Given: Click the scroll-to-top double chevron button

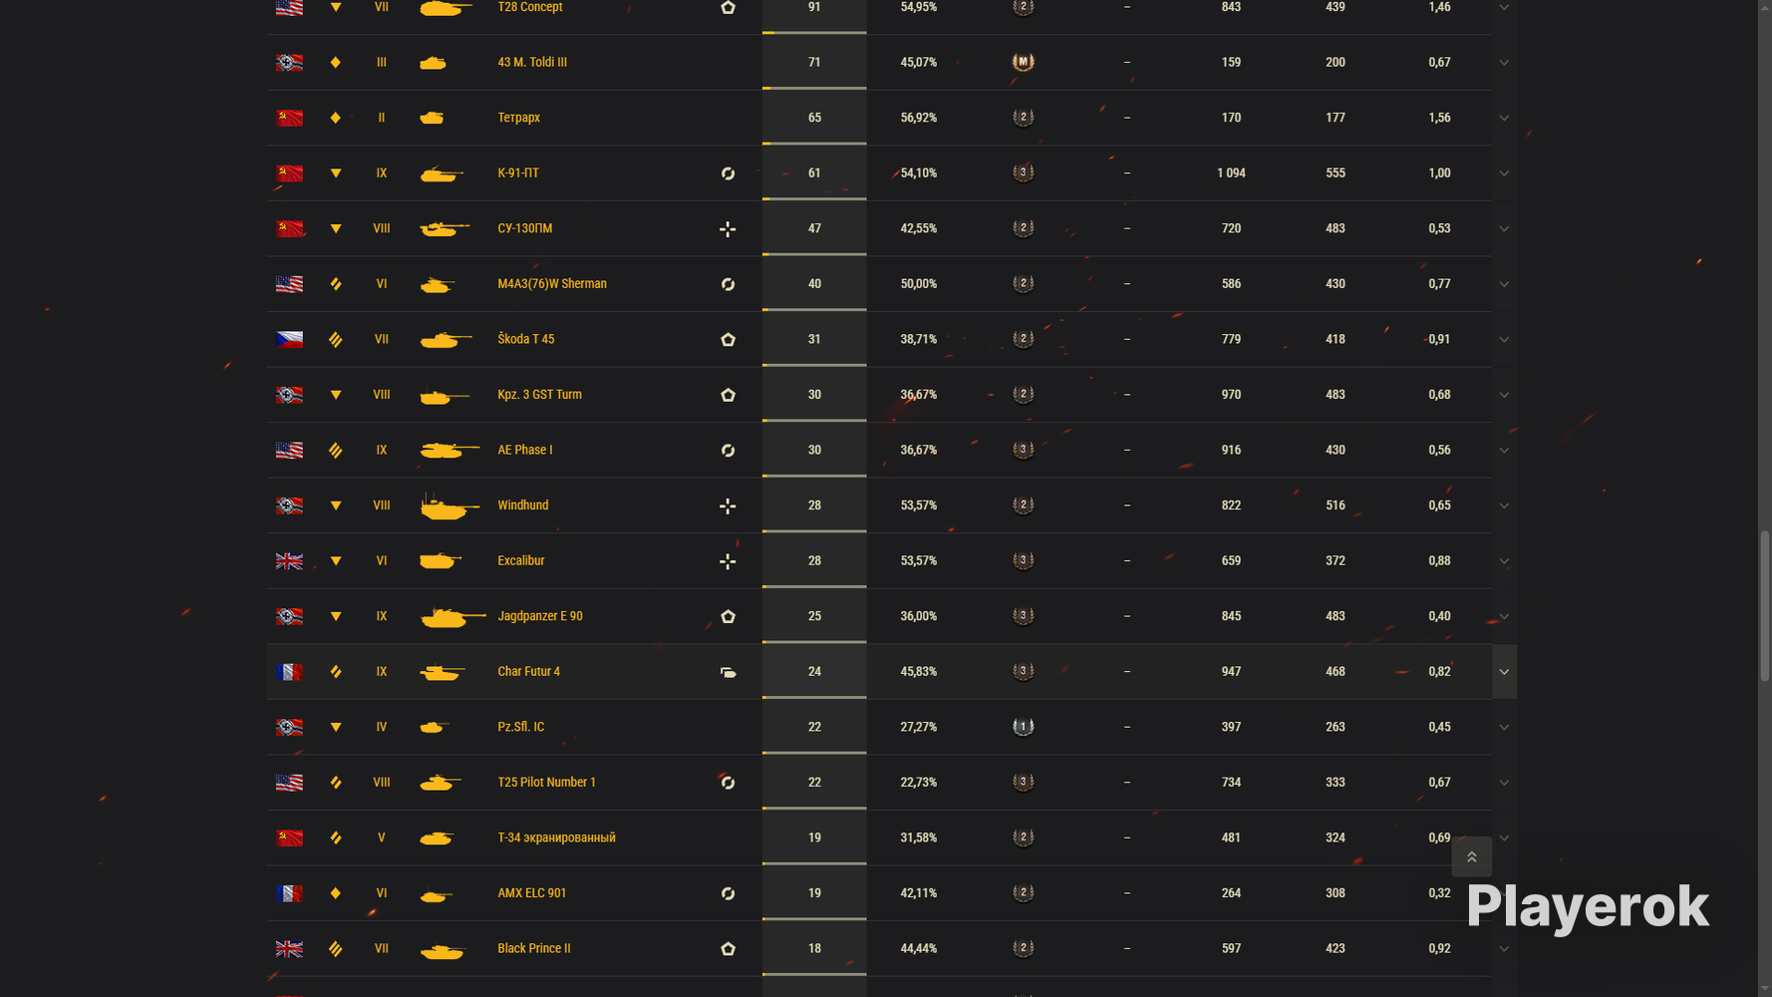Looking at the screenshot, I should [x=1471, y=856].
